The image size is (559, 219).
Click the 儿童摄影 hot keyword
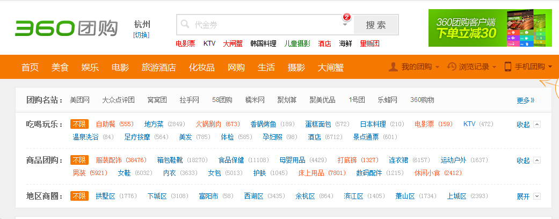tap(297, 44)
